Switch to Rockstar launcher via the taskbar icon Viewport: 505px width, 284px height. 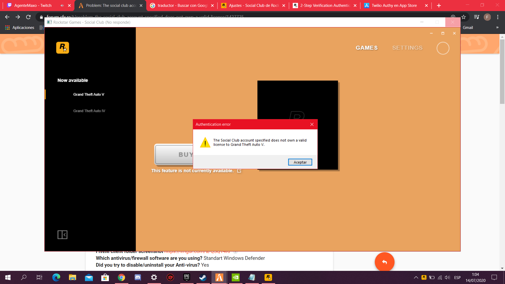268,277
